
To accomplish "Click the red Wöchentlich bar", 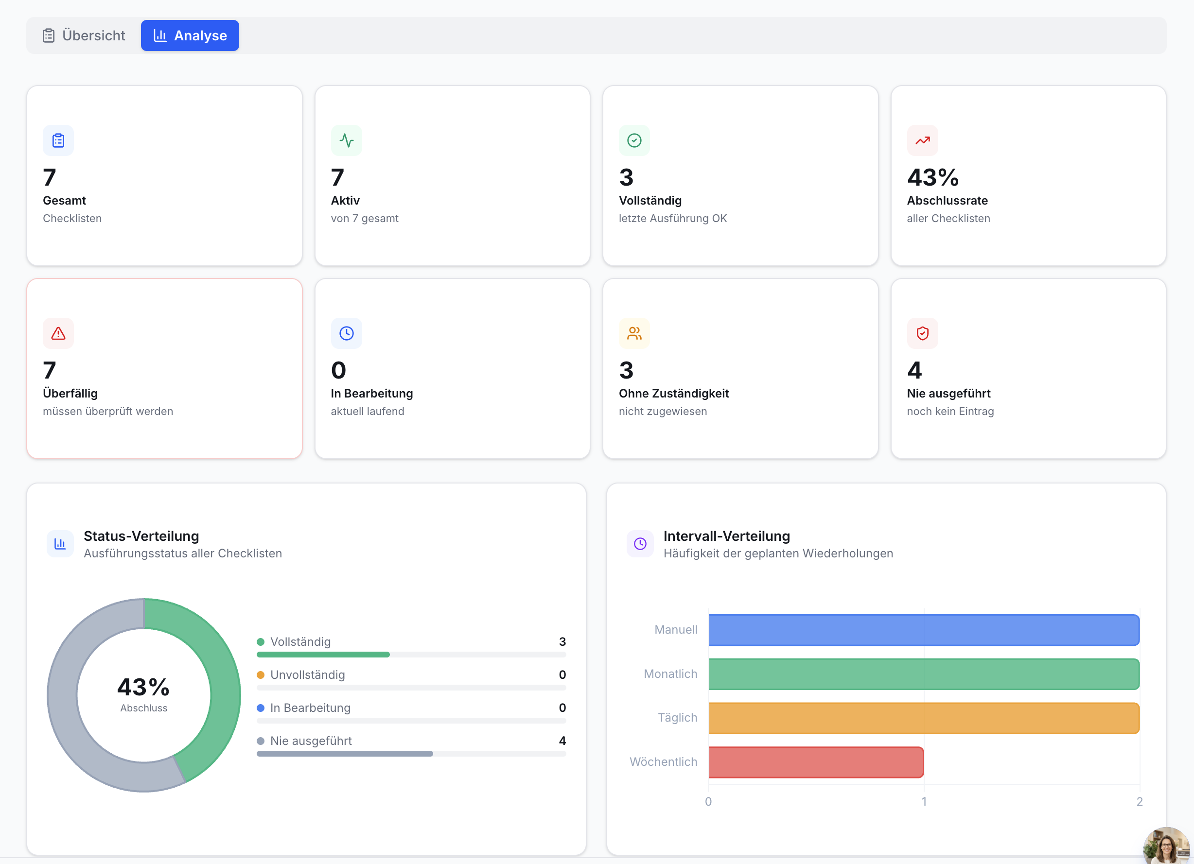I will [x=816, y=762].
